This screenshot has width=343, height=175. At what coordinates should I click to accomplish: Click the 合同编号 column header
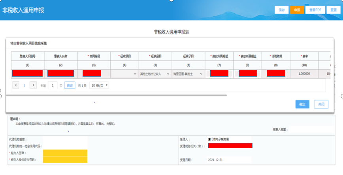click(94, 56)
